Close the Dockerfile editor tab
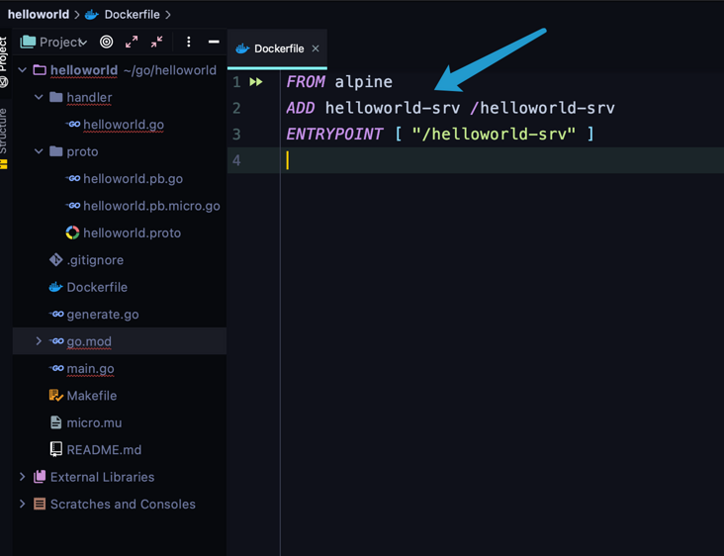 tap(316, 48)
